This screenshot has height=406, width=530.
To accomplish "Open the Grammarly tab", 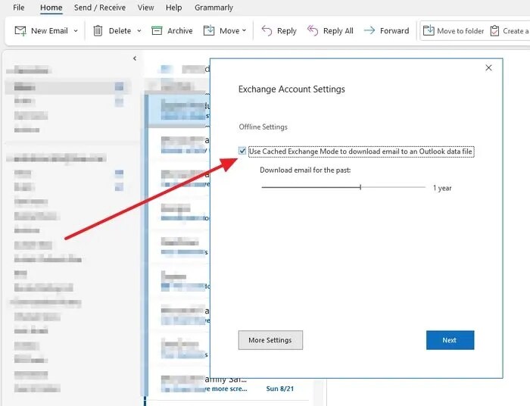I will tap(214, 8).
